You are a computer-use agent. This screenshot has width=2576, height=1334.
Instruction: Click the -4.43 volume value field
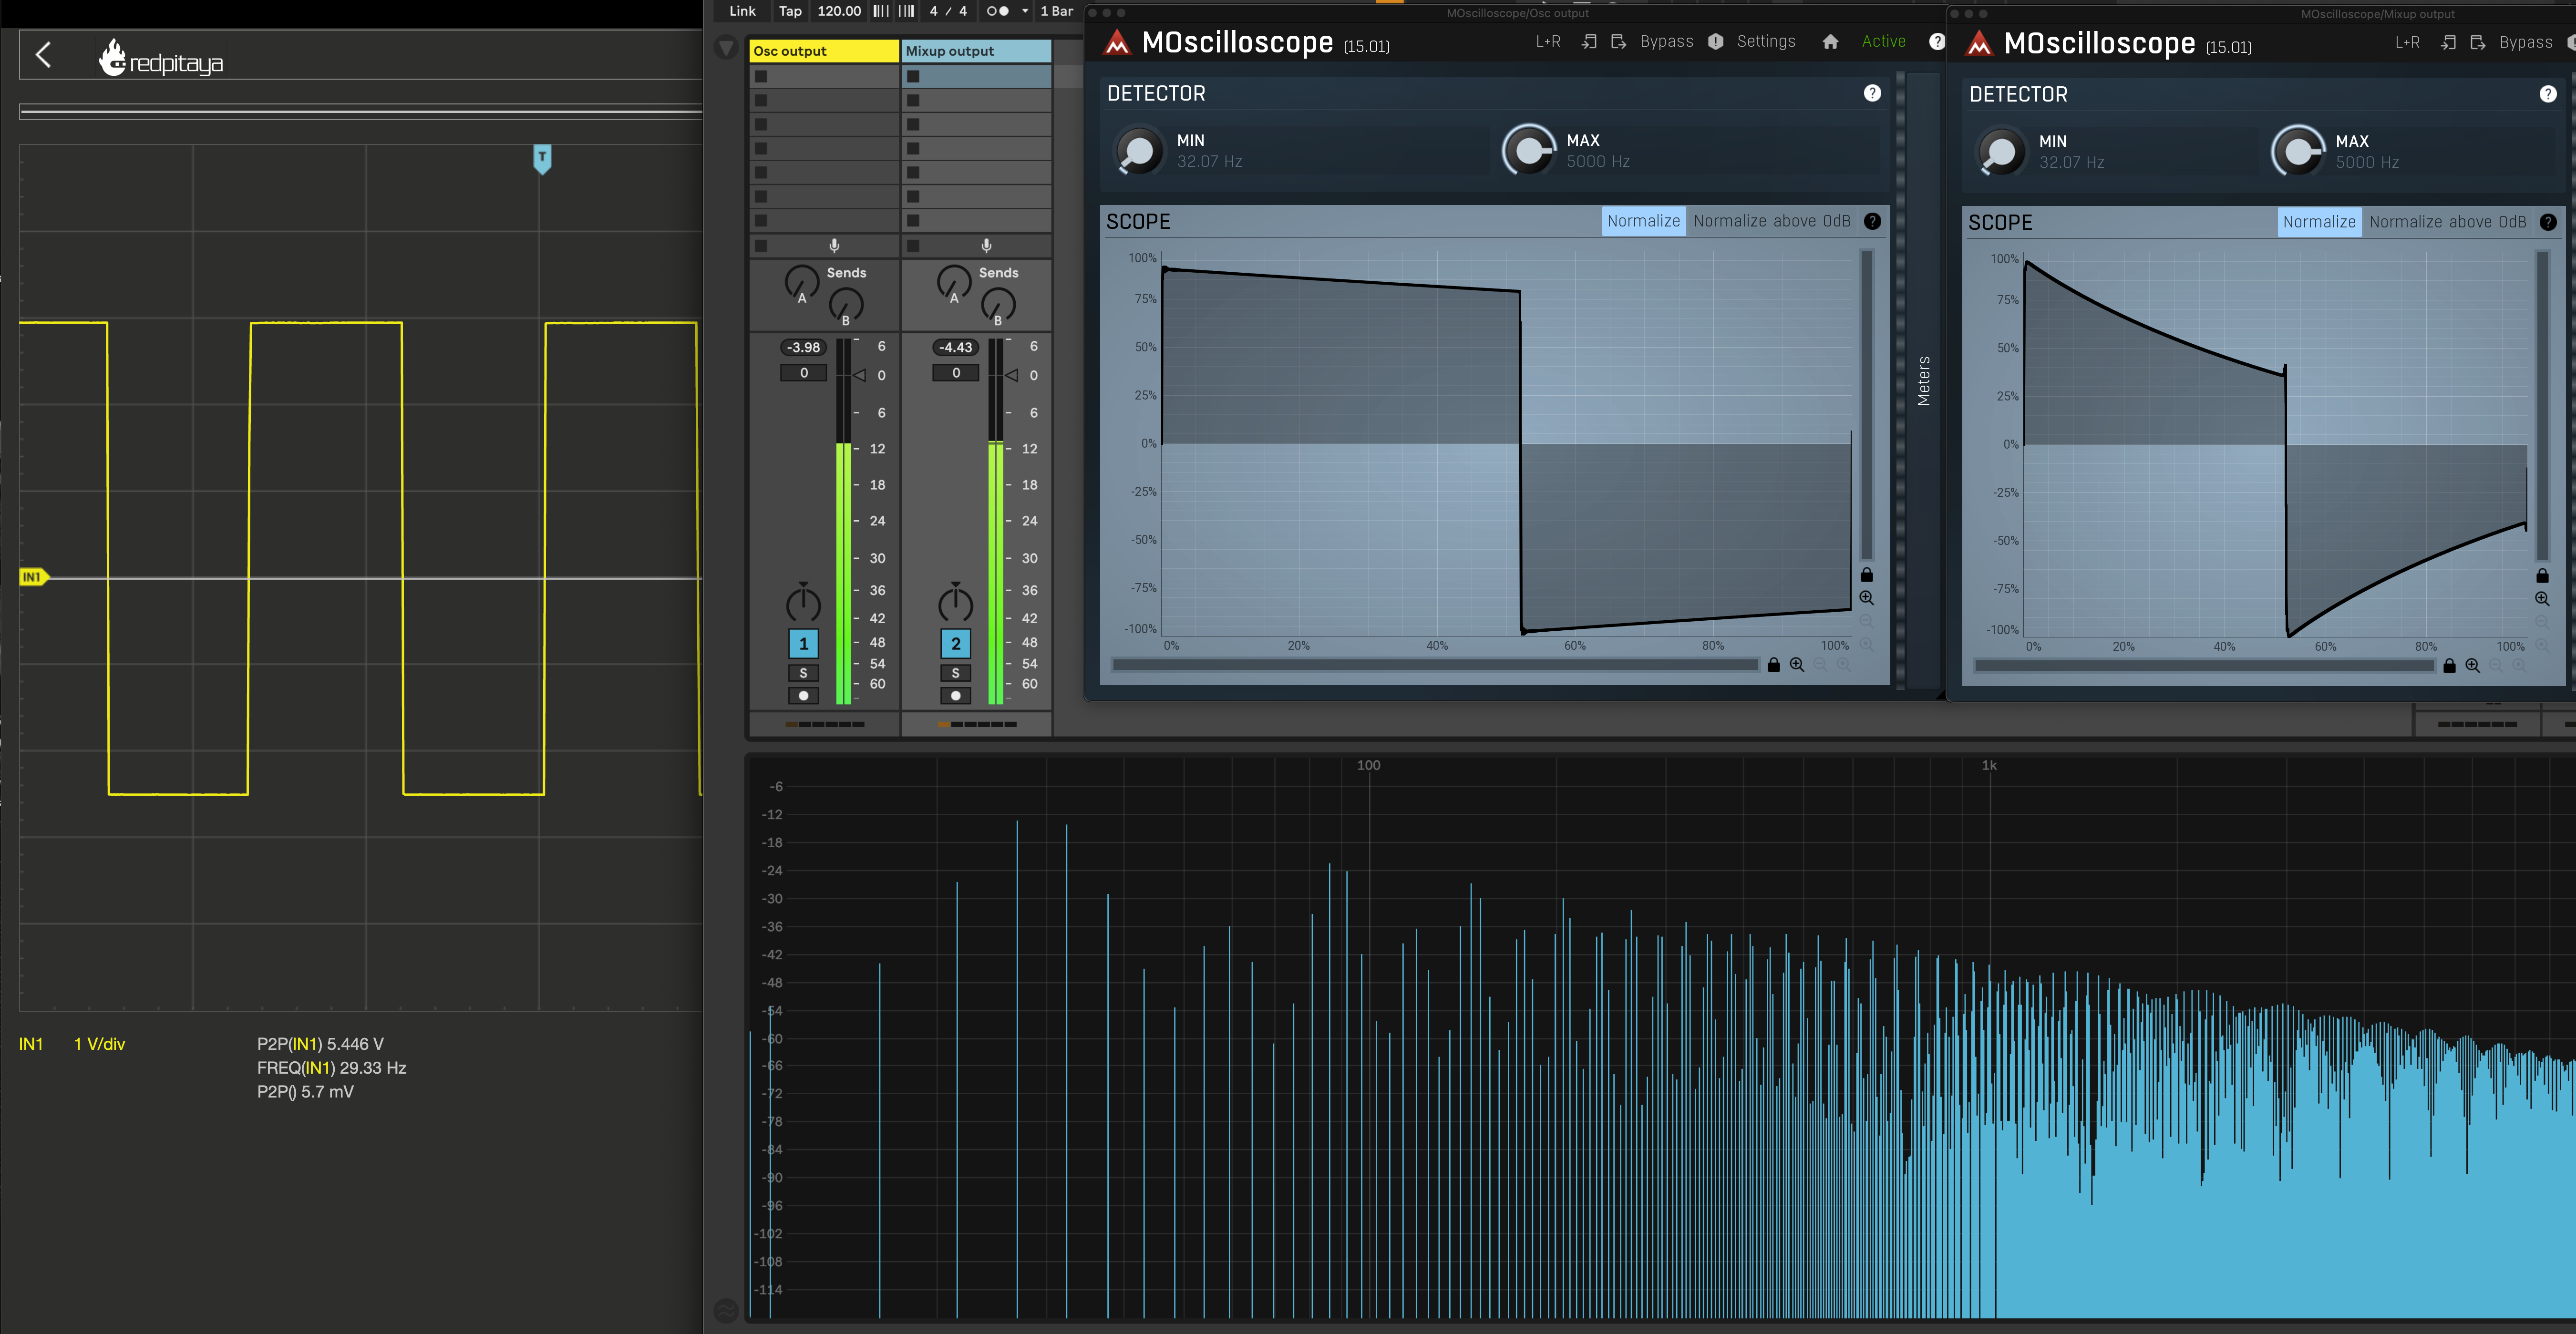[x=955, y=347]
